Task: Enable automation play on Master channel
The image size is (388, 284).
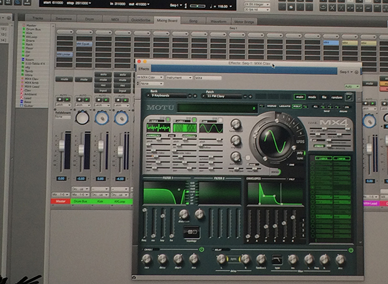Action: (67, 99)
